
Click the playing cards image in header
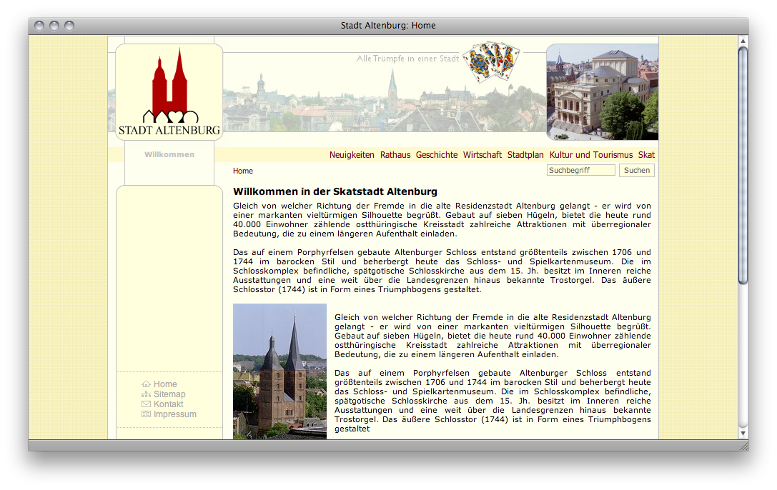click(x=490, y=61)
